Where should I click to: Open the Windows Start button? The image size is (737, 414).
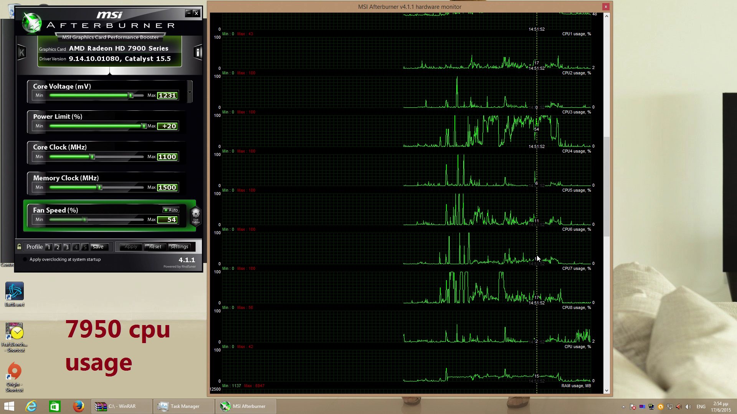[x=9, y=406]
